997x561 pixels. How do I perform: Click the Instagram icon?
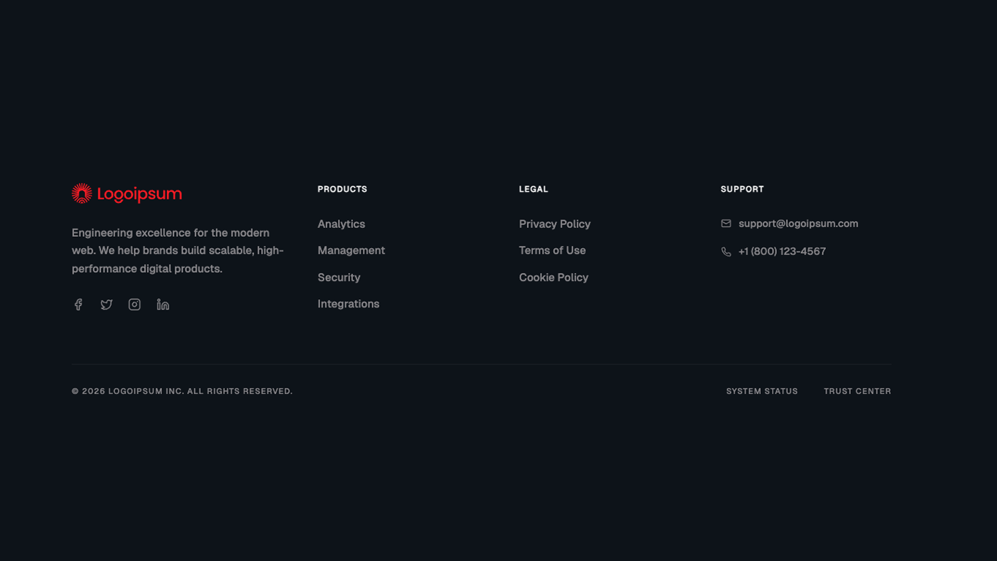pos(134,304)
